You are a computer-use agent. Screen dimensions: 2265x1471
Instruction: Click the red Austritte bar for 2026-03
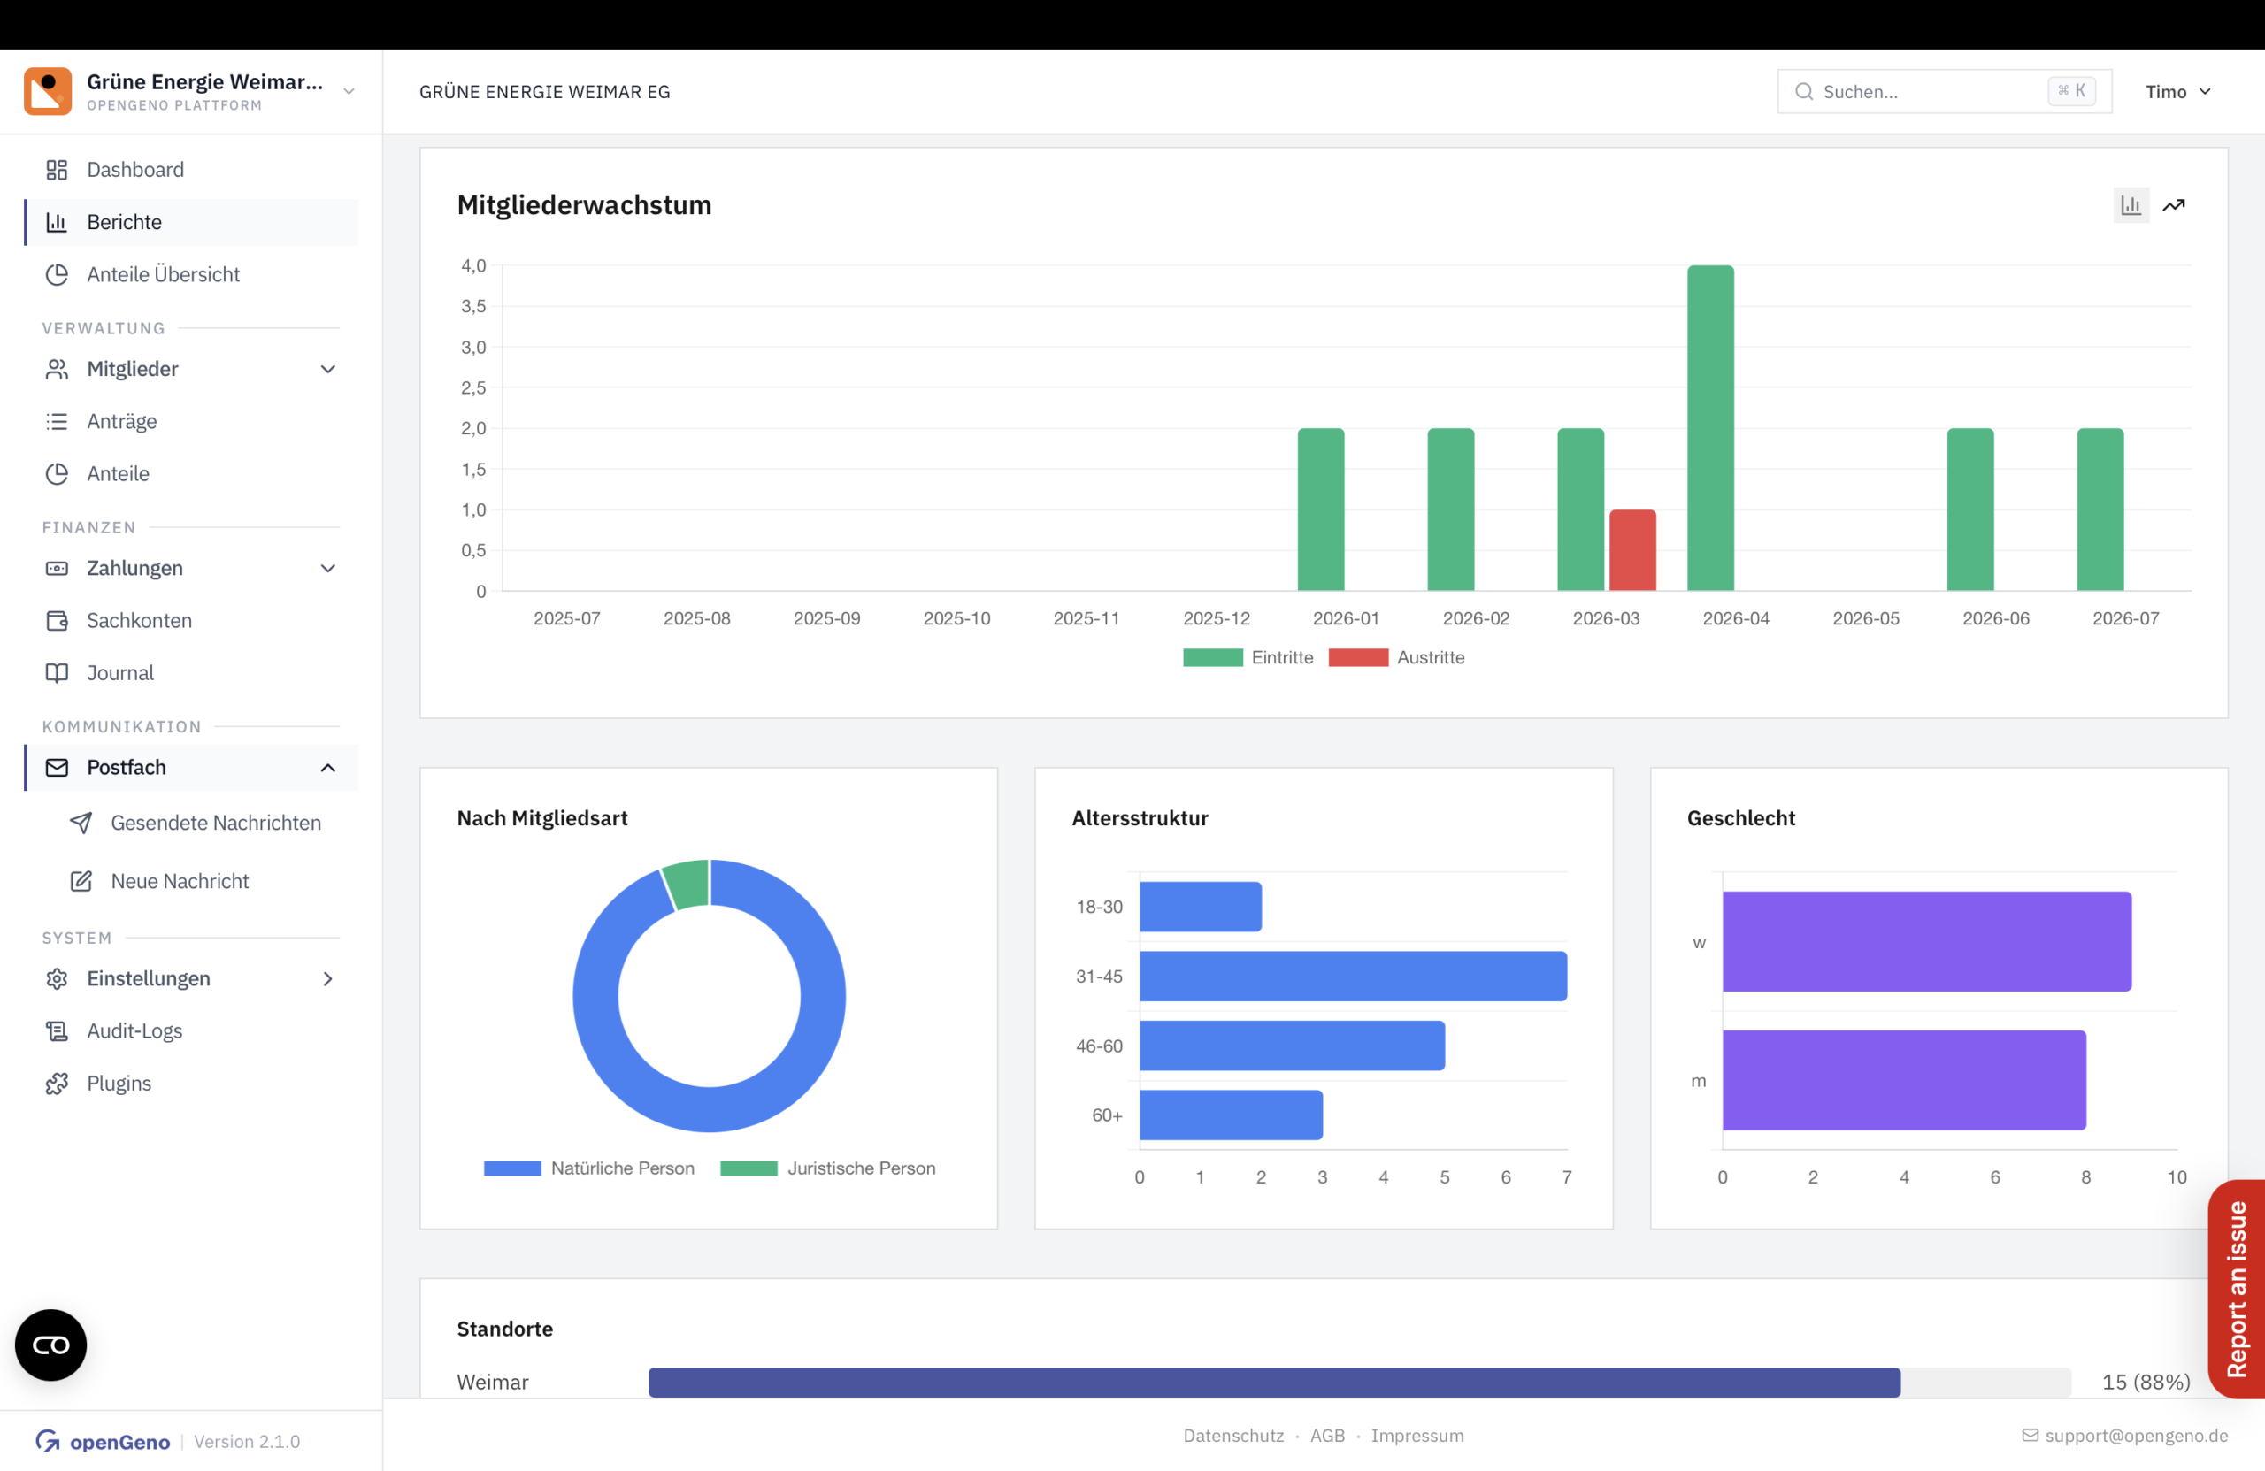coord(1632,550)
